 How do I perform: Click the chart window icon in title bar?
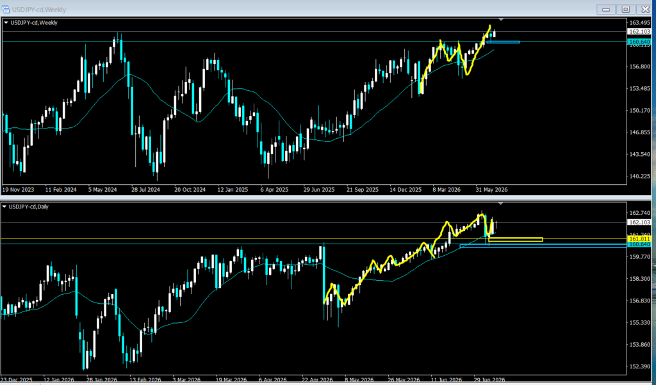6,9
